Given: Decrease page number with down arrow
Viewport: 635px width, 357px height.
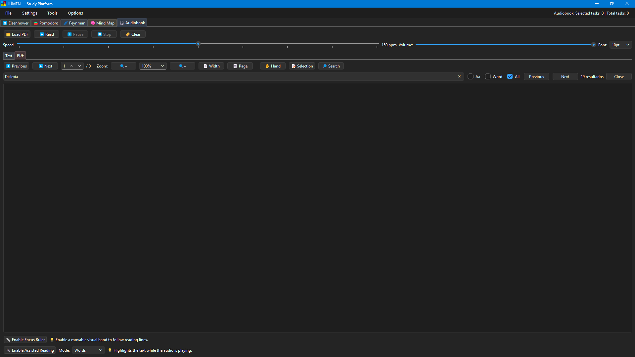Looking at the screenshot, I should (x=79, y=66).
